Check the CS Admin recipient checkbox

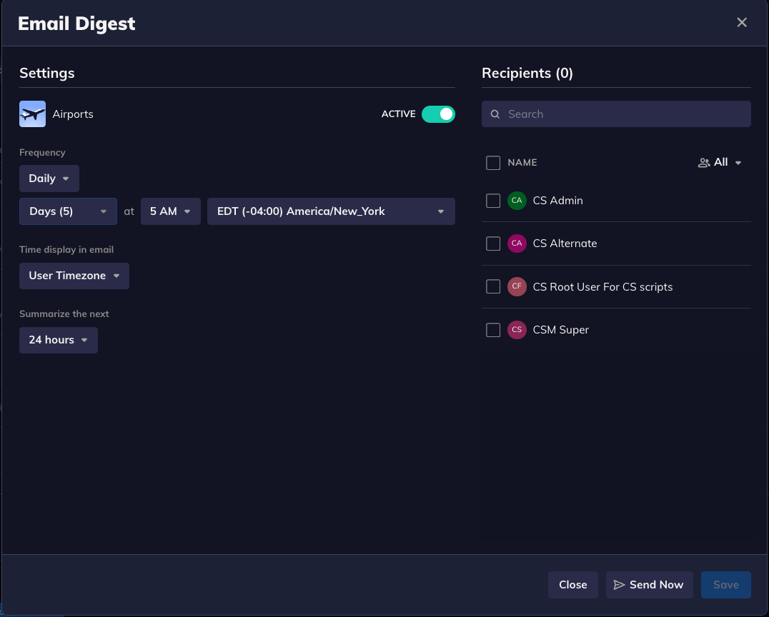(x=493, y=201)
